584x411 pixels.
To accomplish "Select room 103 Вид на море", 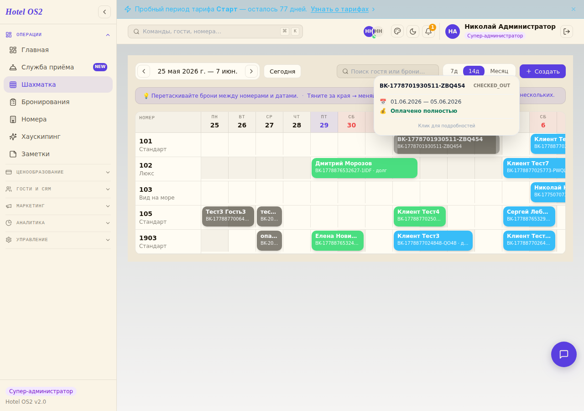I will (x=168, y=193).
